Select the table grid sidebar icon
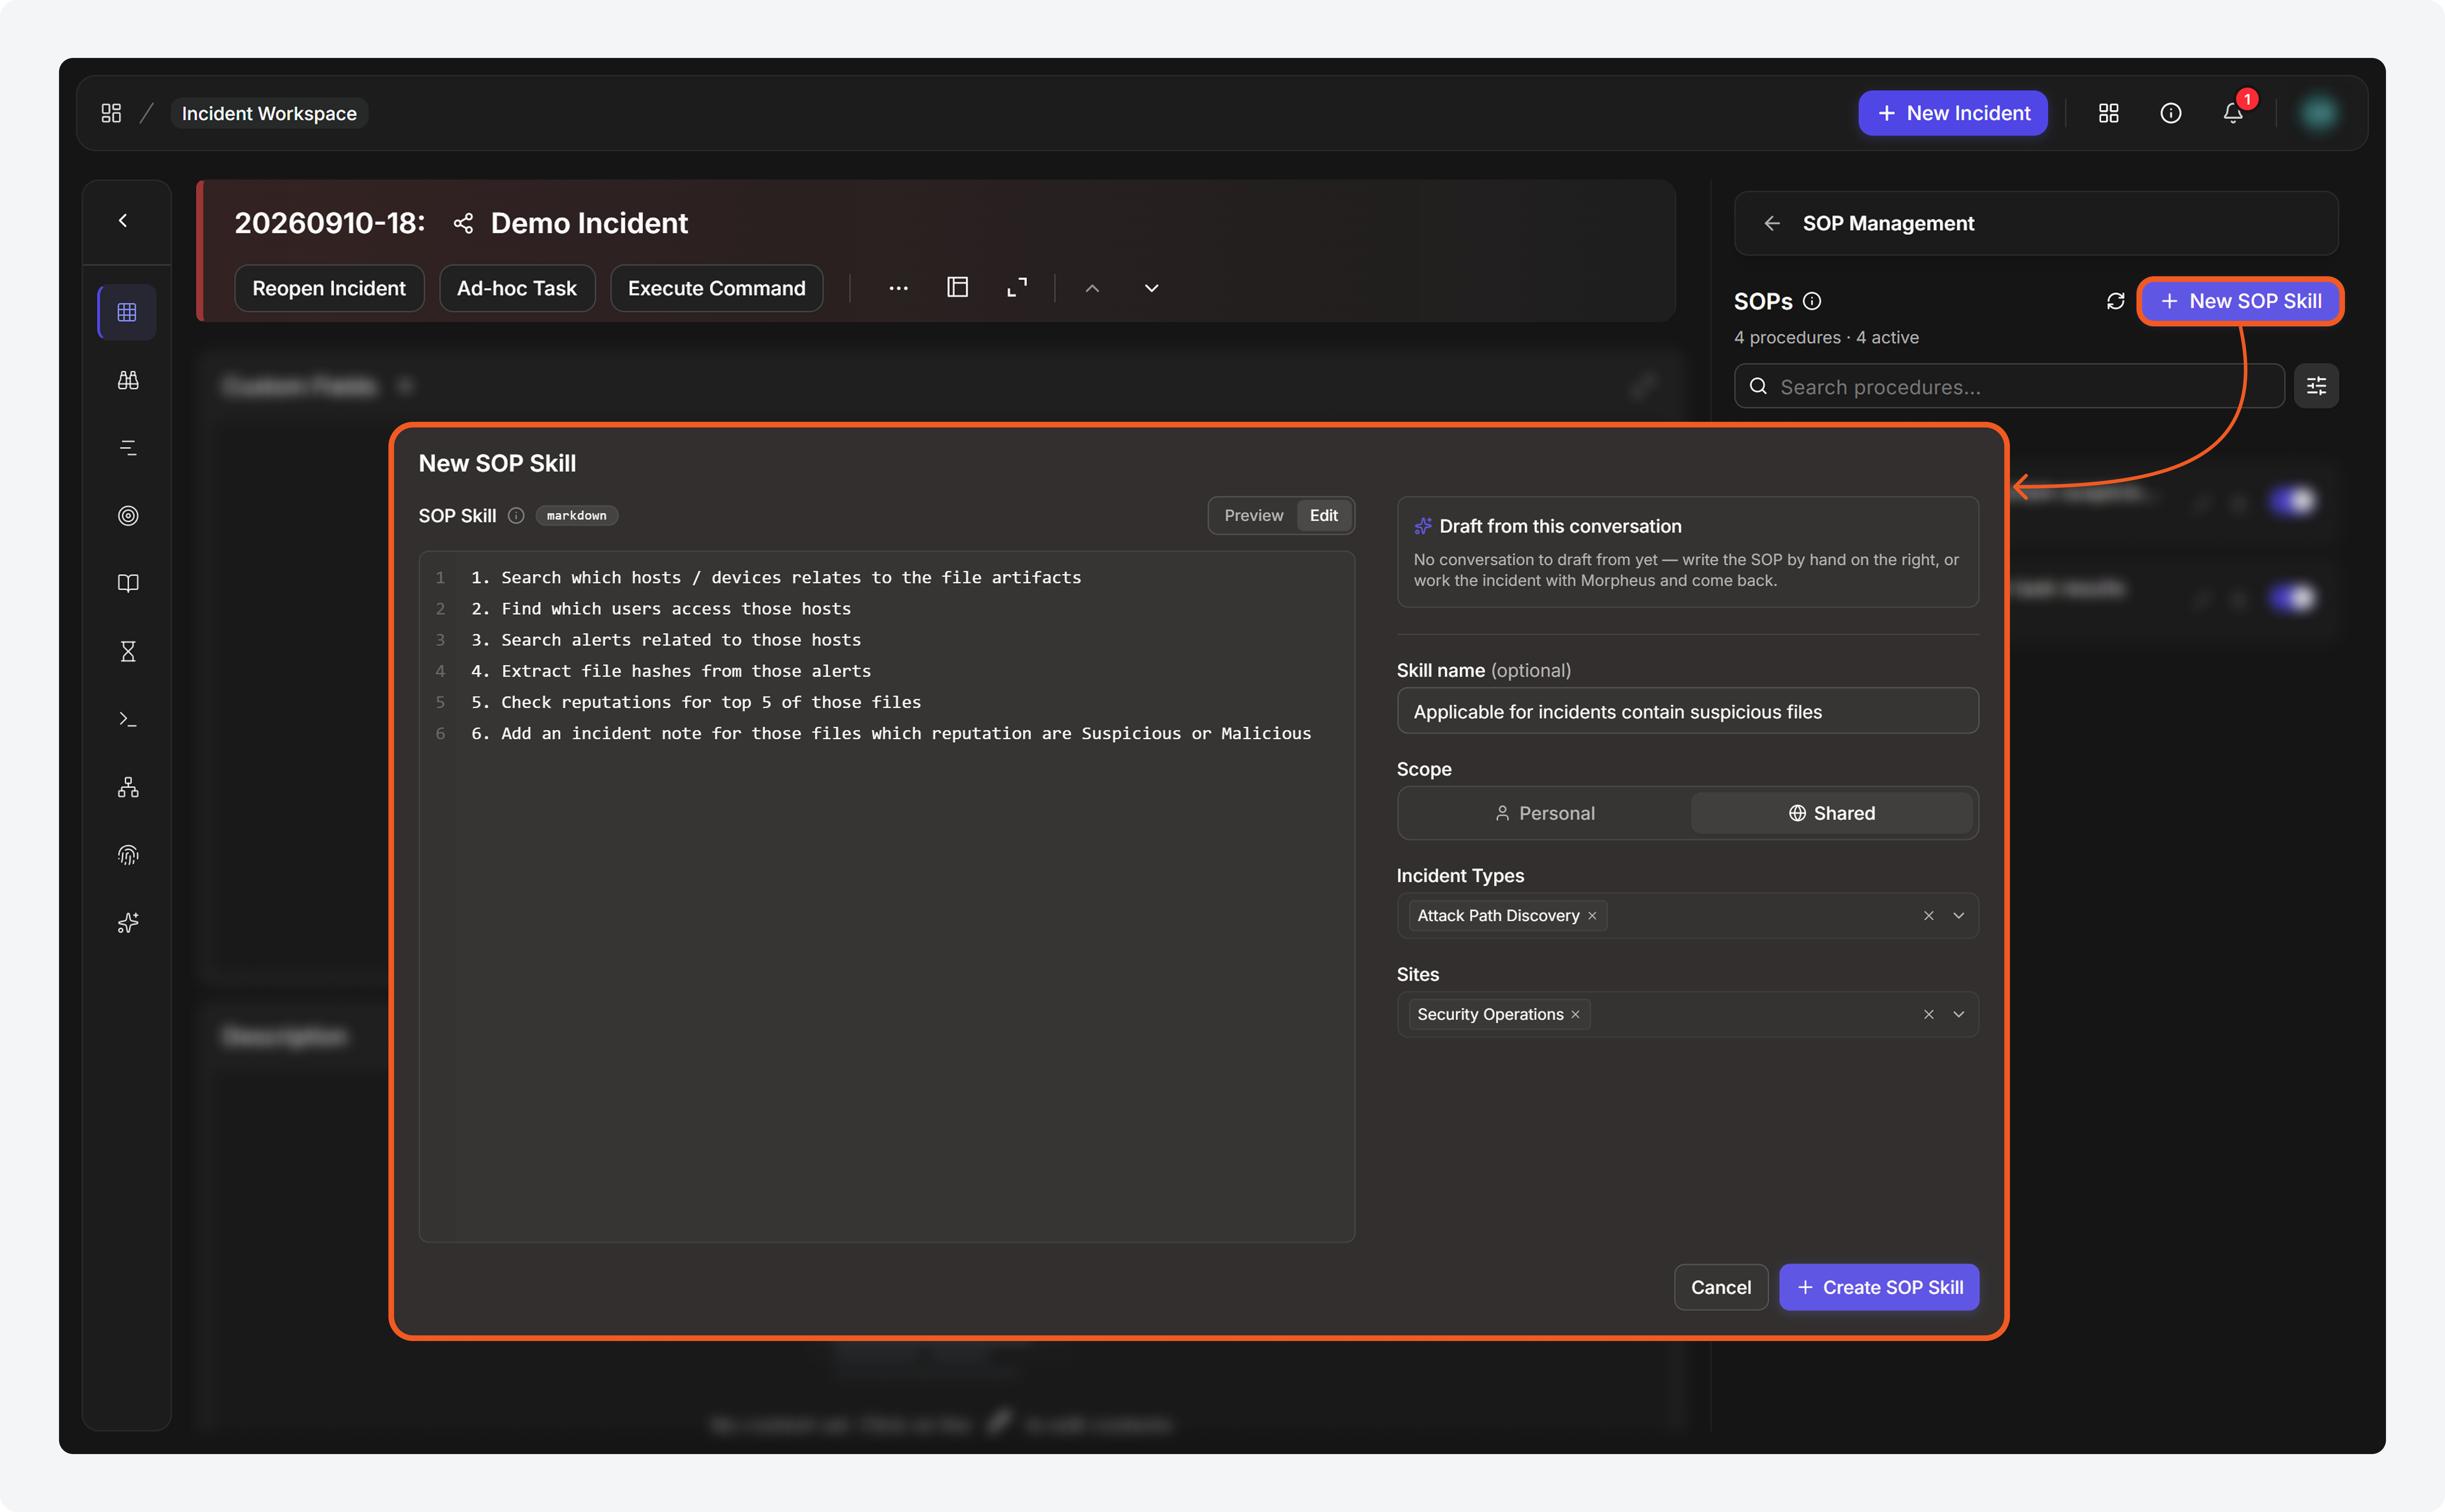Viewport: 2445px width, 1512px height. pyautogui.click(x=127, y=312)
